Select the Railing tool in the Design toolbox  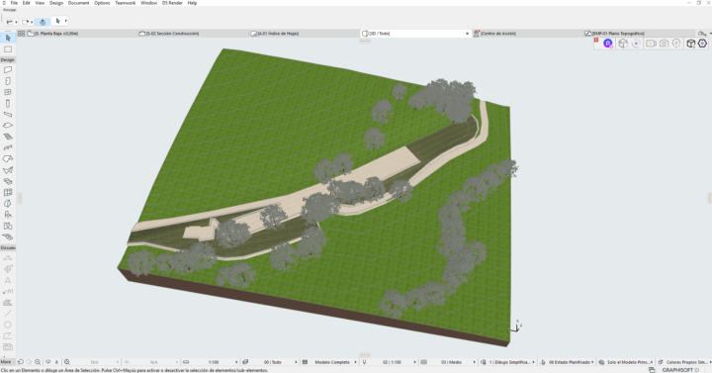(x=8, y=147)
